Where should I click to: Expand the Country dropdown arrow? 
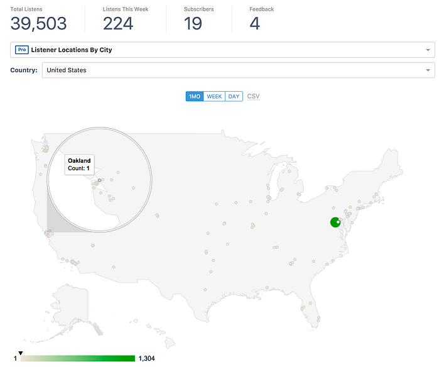[428, 70]
